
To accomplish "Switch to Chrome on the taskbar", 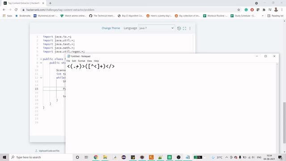I will 96,157.
